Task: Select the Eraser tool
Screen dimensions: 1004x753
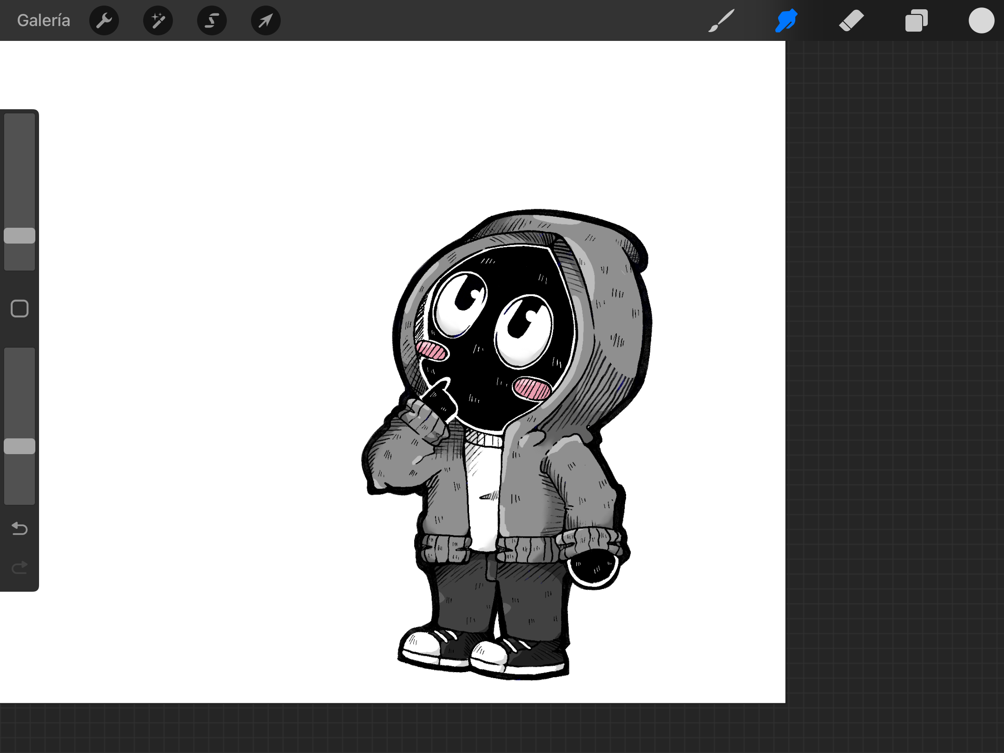Action: [852, 20]
